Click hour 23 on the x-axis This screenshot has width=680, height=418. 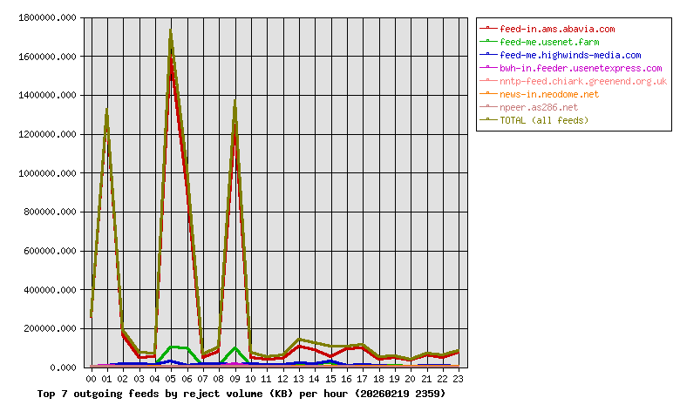tap(458, 379)
